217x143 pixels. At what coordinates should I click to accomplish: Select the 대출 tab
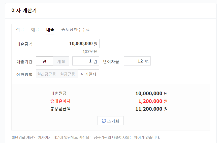point(50,30)
